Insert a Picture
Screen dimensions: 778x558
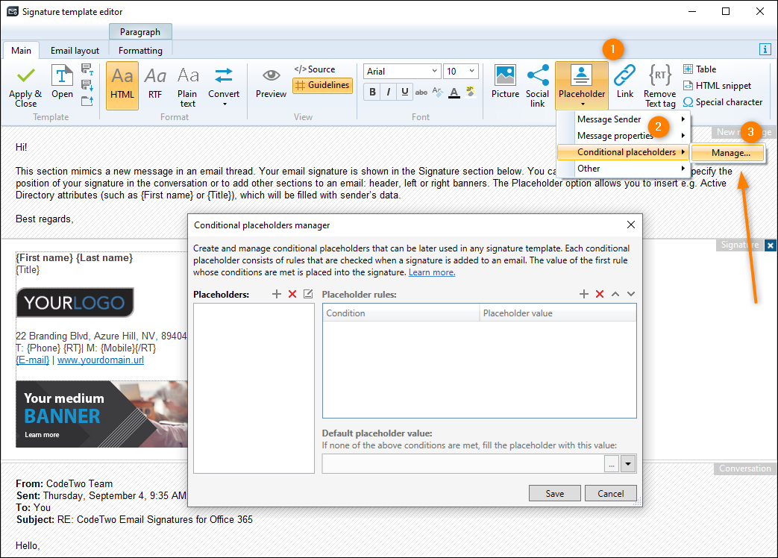click(x=505, y=82)
